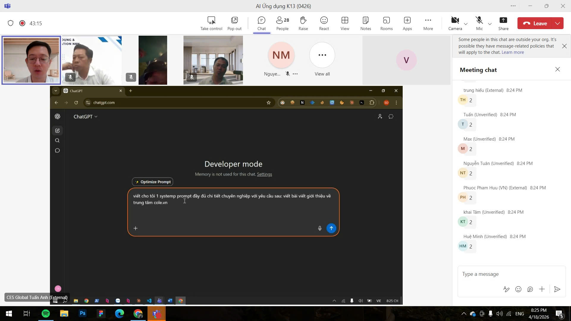Open the React emoji menu
571x321 pixels.
click(x=324, y=23)
